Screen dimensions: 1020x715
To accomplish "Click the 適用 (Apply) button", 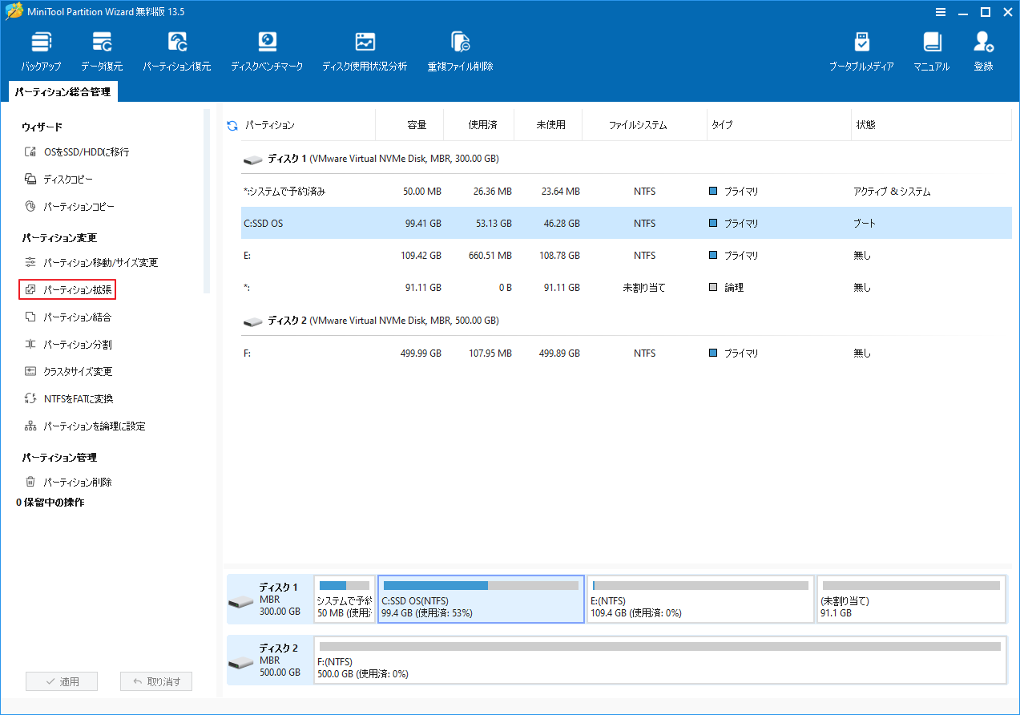I will 62,681.
